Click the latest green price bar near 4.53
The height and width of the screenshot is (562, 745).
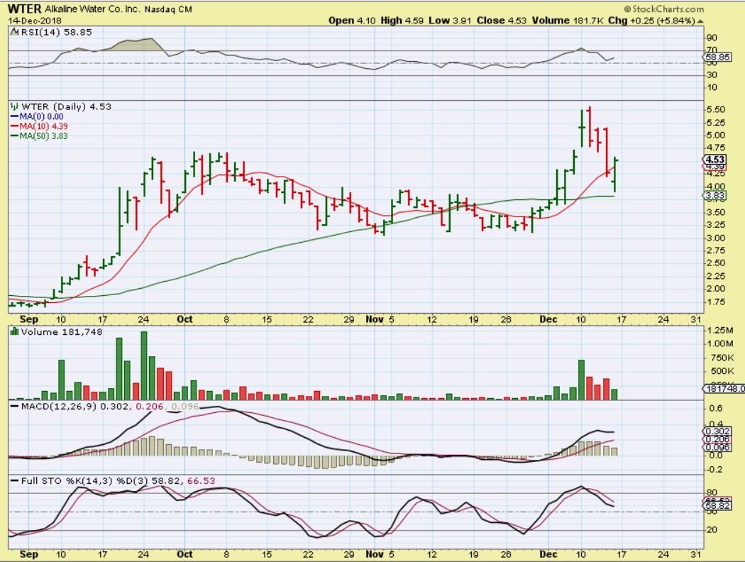(615, 175)
